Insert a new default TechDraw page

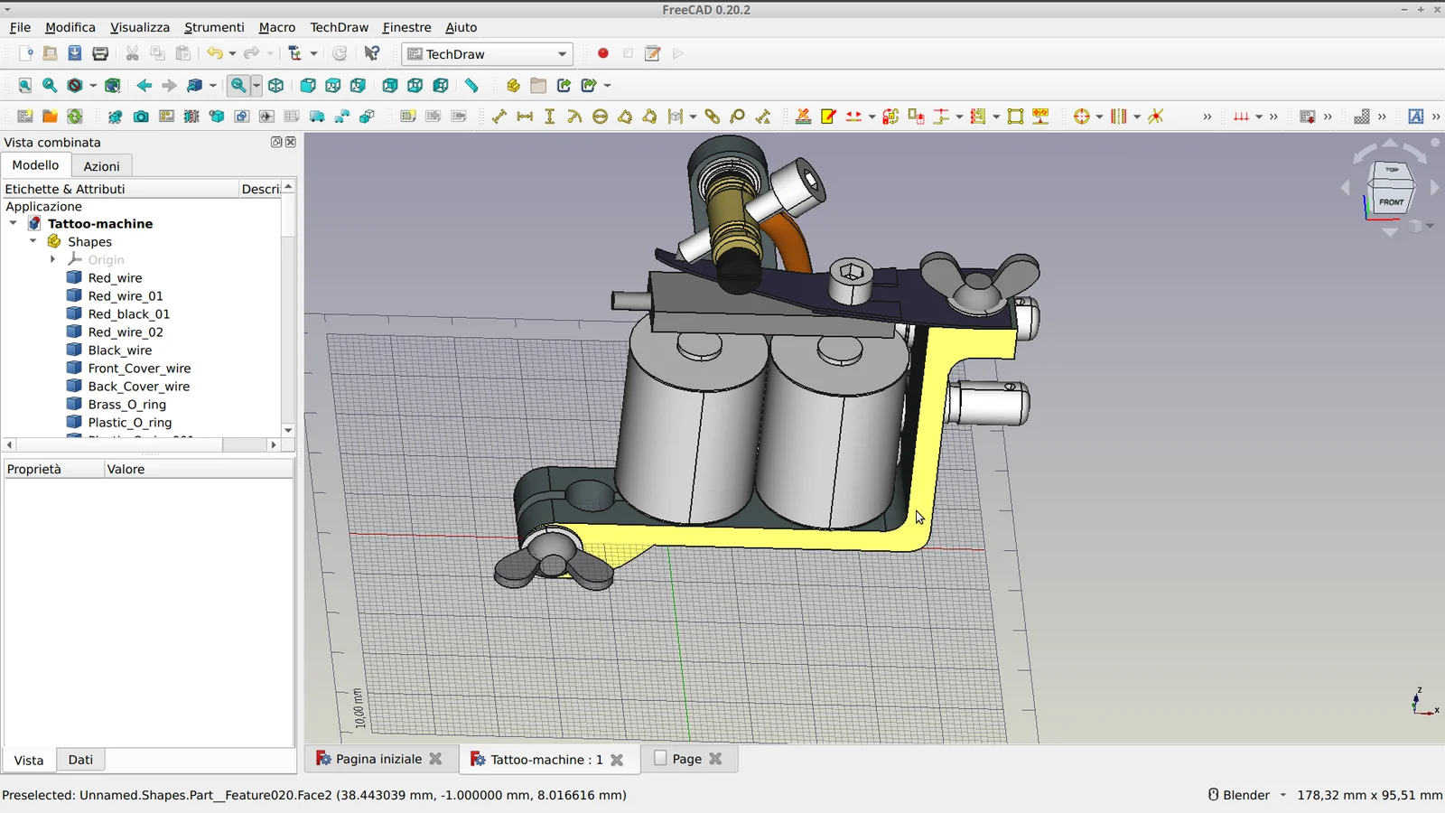pyautogui.click(x=25, y=117)
